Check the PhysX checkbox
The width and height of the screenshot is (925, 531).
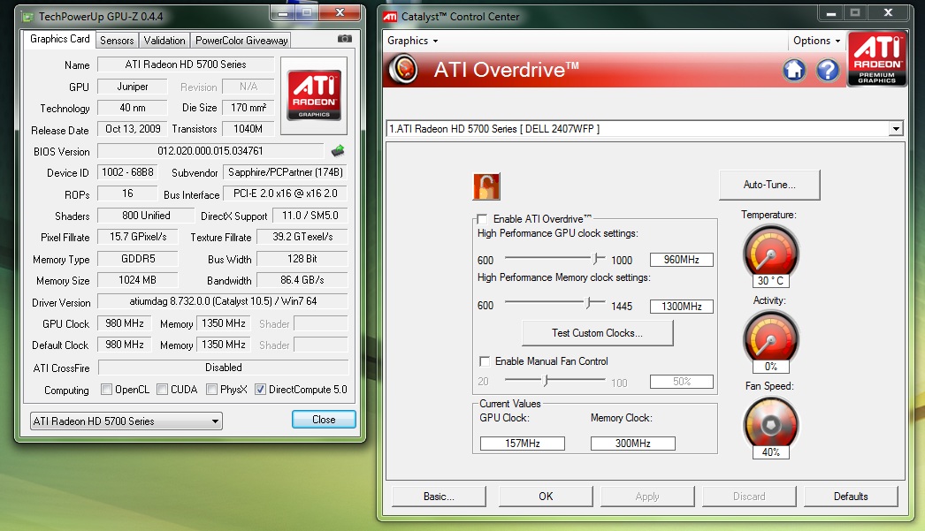pos(211,390)
